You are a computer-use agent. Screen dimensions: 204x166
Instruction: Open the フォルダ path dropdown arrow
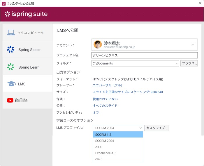tap(176, 63)
